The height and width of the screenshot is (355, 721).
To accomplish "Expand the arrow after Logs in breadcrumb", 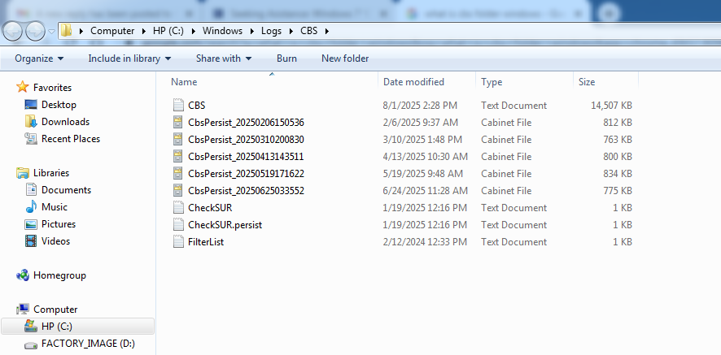I will [x=291, y=31].
